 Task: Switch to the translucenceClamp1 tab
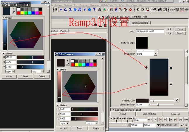(x=140, y=23)
